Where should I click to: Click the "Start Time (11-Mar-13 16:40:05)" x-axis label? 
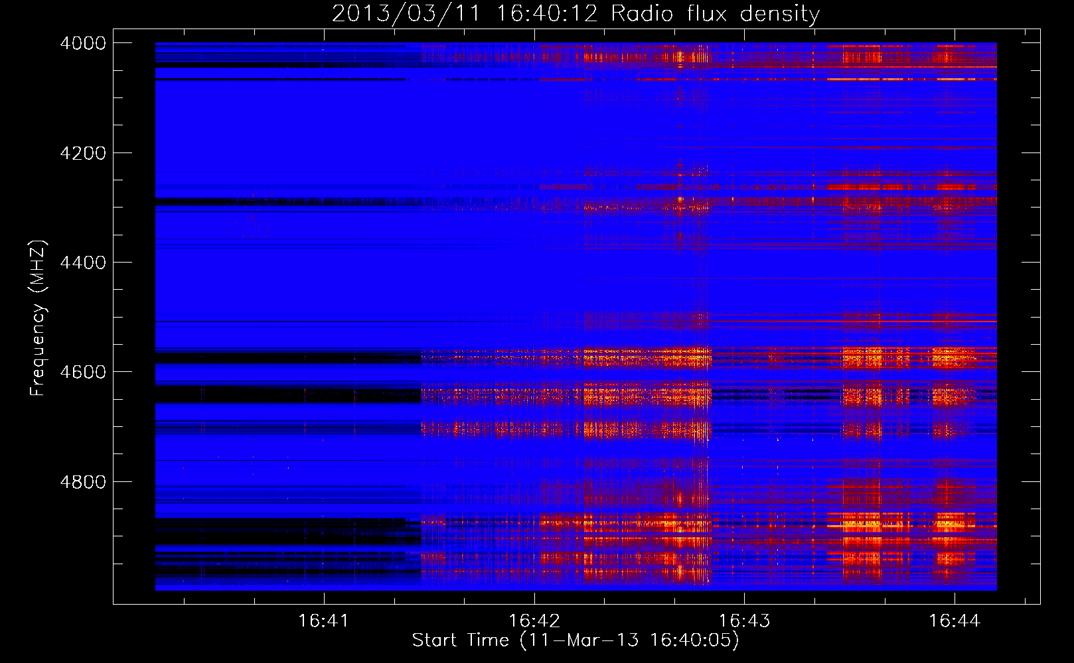575,640
